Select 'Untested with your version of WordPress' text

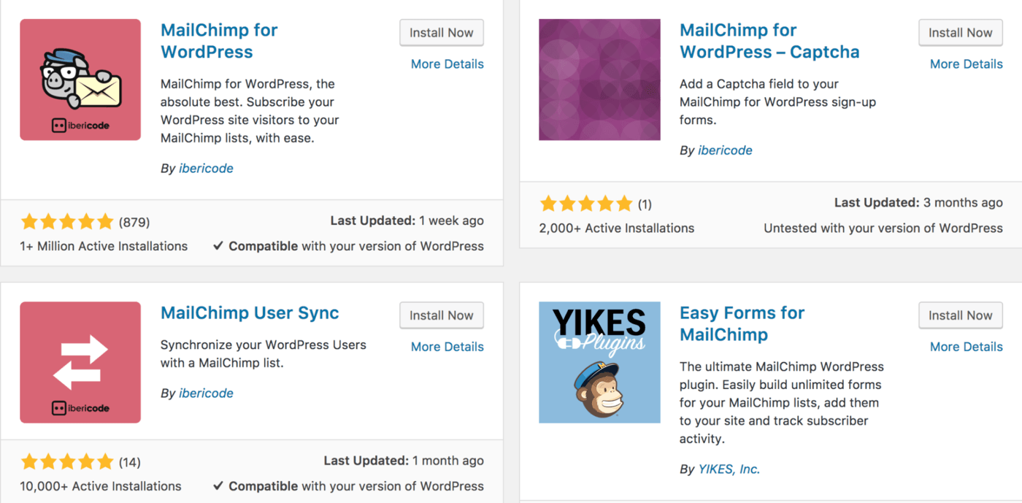(x=883, y=229)
